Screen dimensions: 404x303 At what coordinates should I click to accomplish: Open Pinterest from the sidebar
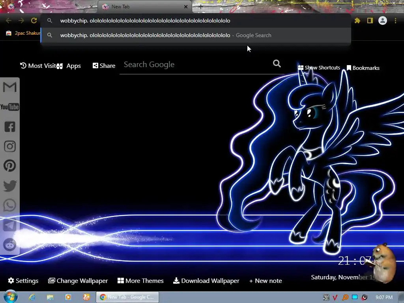point(10,166)
